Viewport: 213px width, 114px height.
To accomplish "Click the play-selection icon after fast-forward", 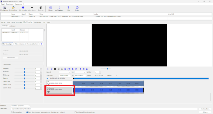I will (x=65, y=69).
